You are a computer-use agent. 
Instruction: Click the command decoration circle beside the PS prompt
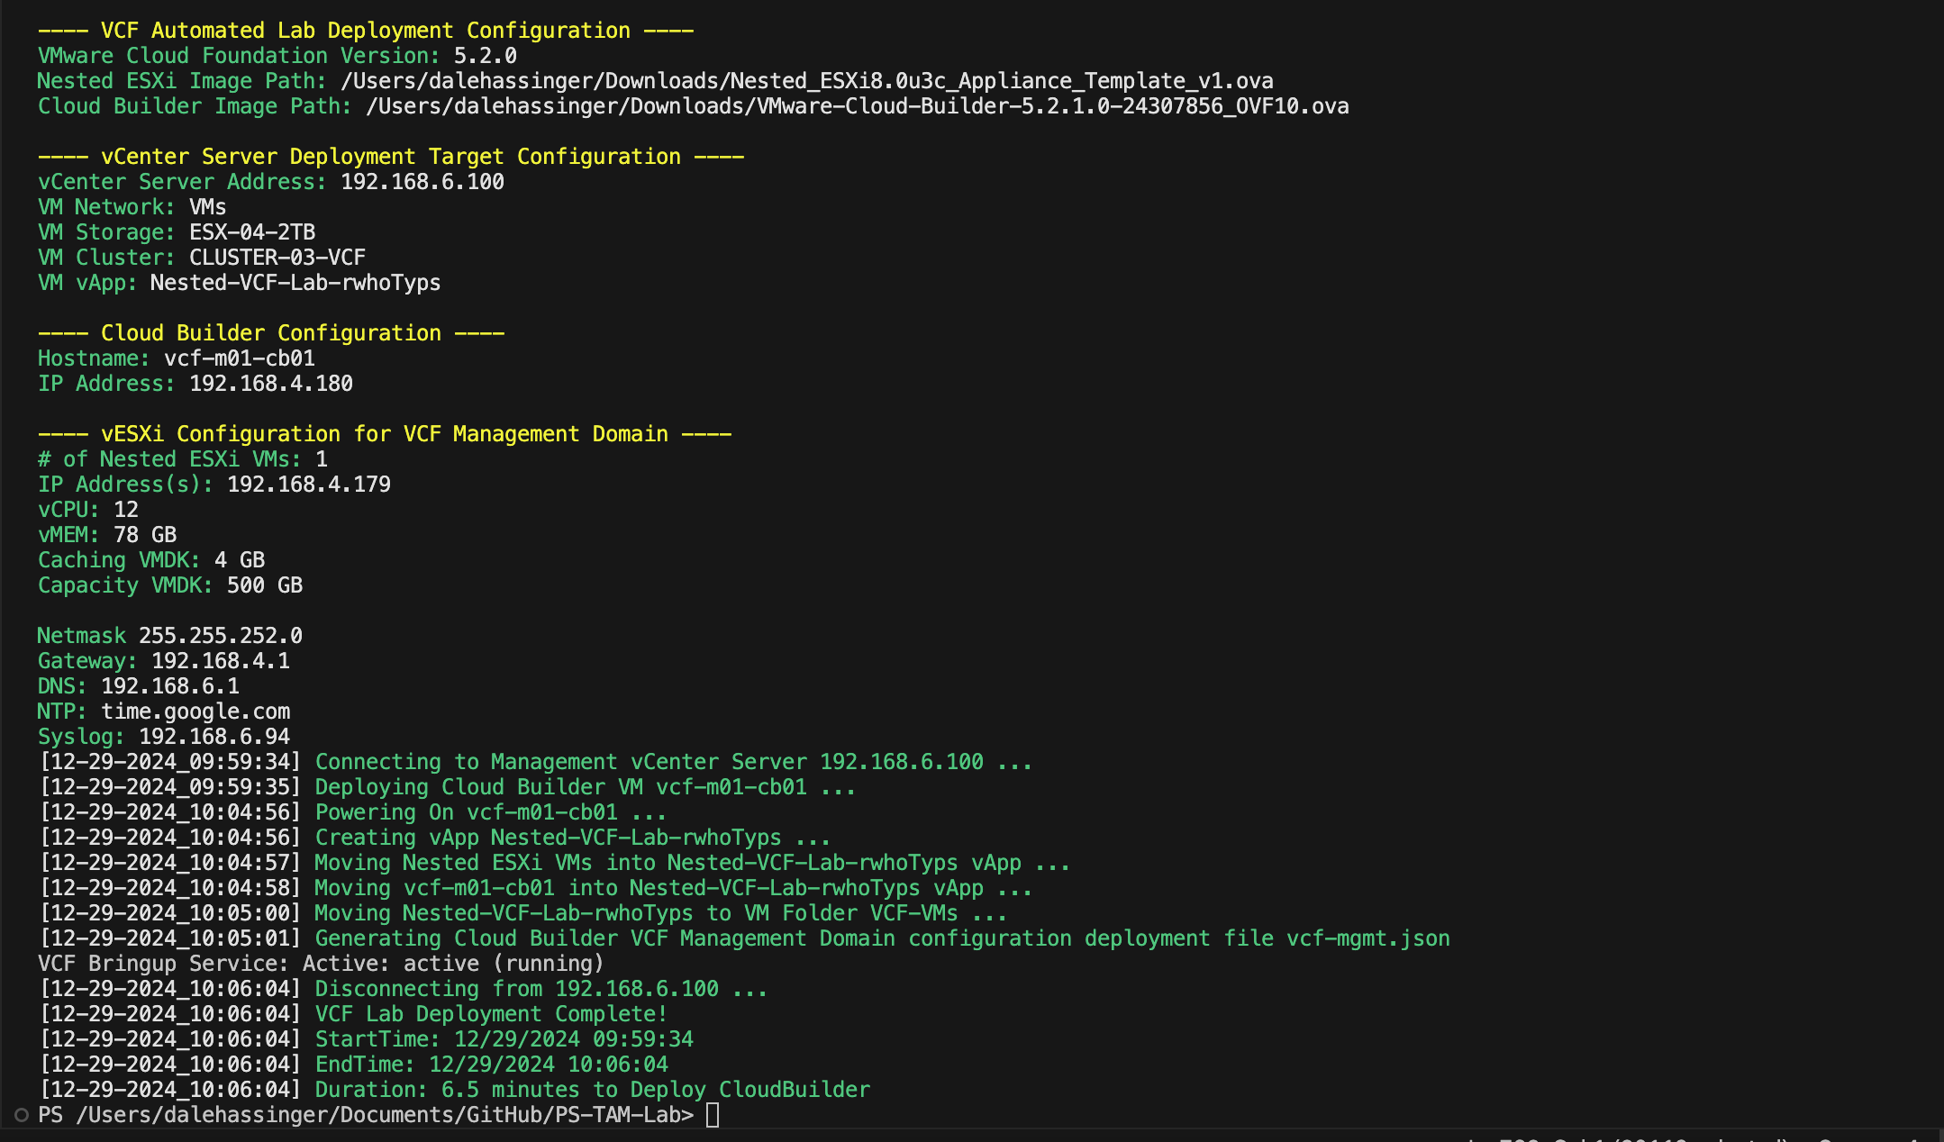(x=22, y=1115)
